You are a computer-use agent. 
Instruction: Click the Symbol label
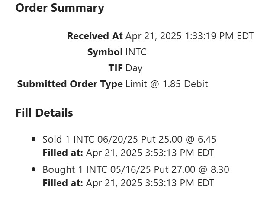coord(105,52)
